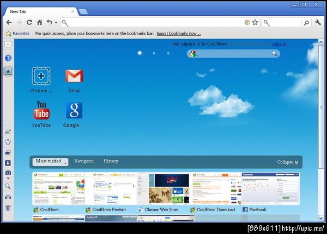The image size is (327, 234).
Task: Open the sidebar downloads icon
Action: coord(8,163)
